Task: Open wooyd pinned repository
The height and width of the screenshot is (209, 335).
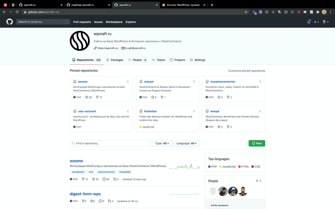Action: click(x=215, y=111)
